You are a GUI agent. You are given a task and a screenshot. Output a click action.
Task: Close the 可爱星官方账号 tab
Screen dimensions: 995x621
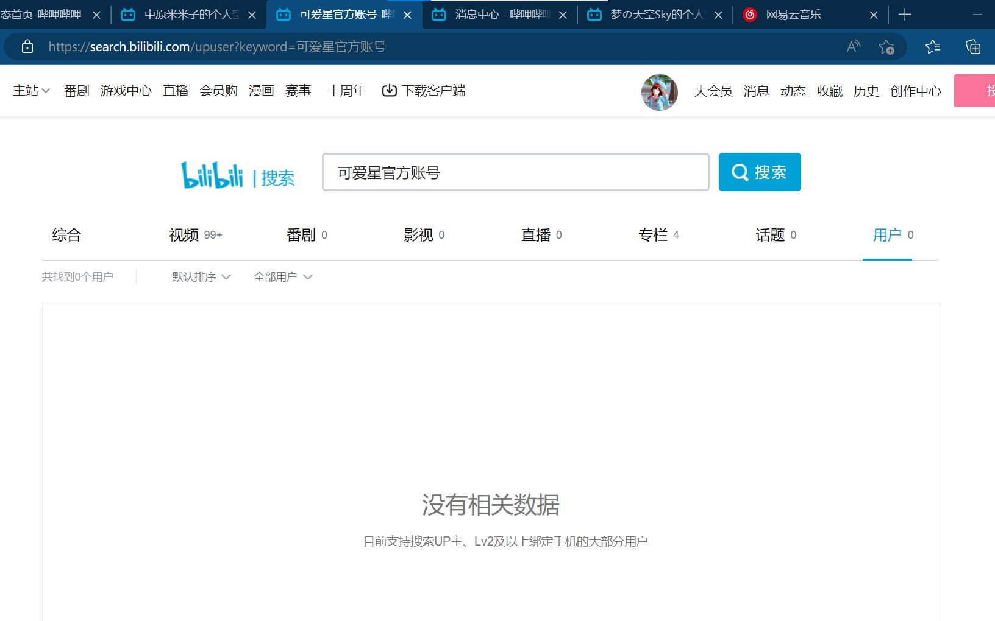coord(408,15)
